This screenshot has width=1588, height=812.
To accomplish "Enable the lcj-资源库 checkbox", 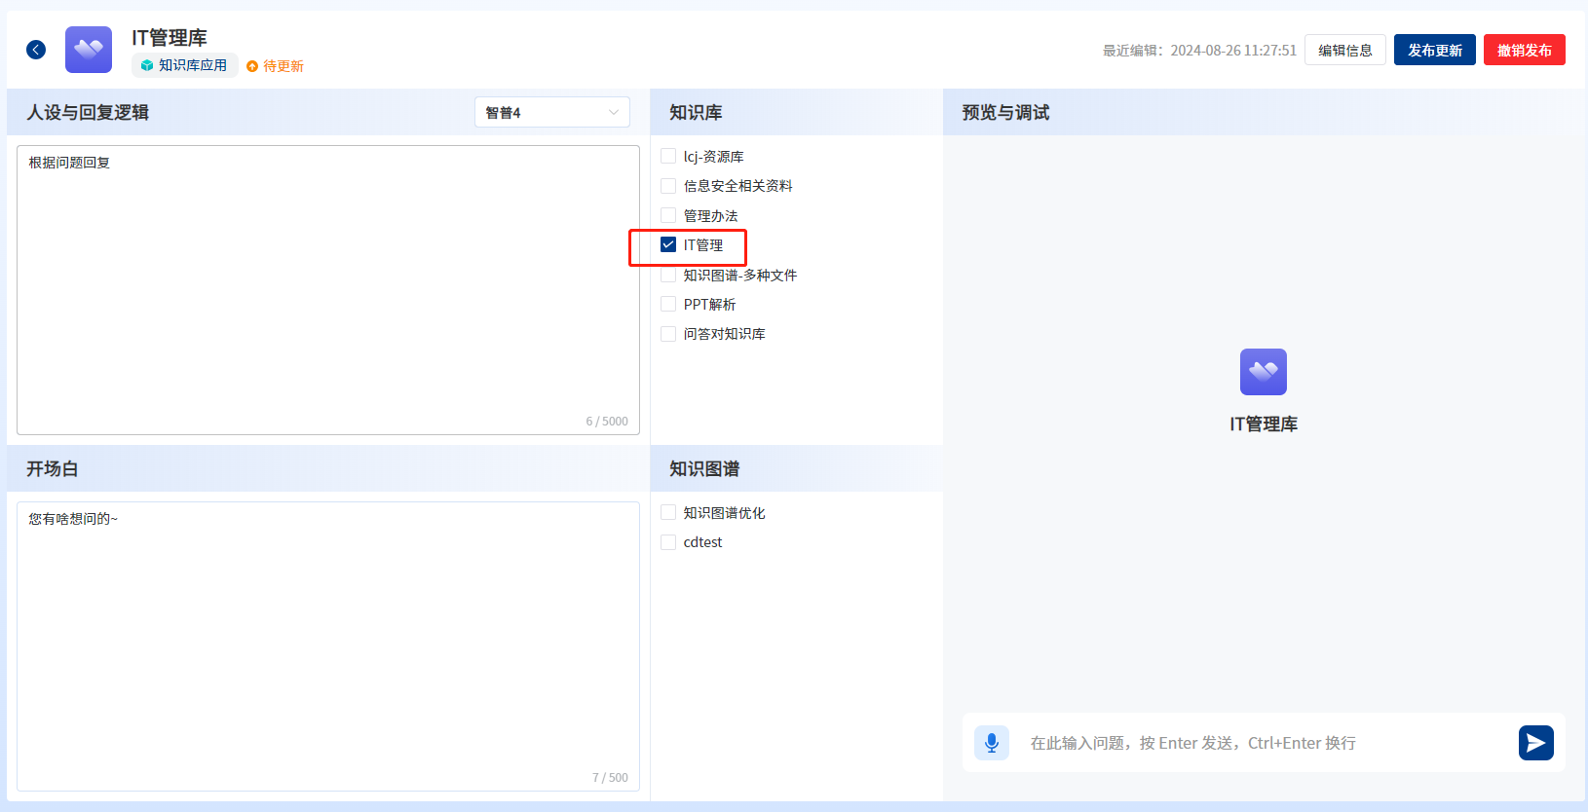I will pyautogui.click(x=668, y=157).
